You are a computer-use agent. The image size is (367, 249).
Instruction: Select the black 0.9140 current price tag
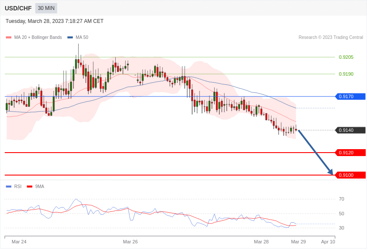coord(351,130)
